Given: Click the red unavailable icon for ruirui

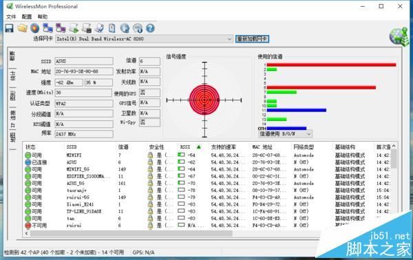Looking at the screenshot, I should pos(28,226).
